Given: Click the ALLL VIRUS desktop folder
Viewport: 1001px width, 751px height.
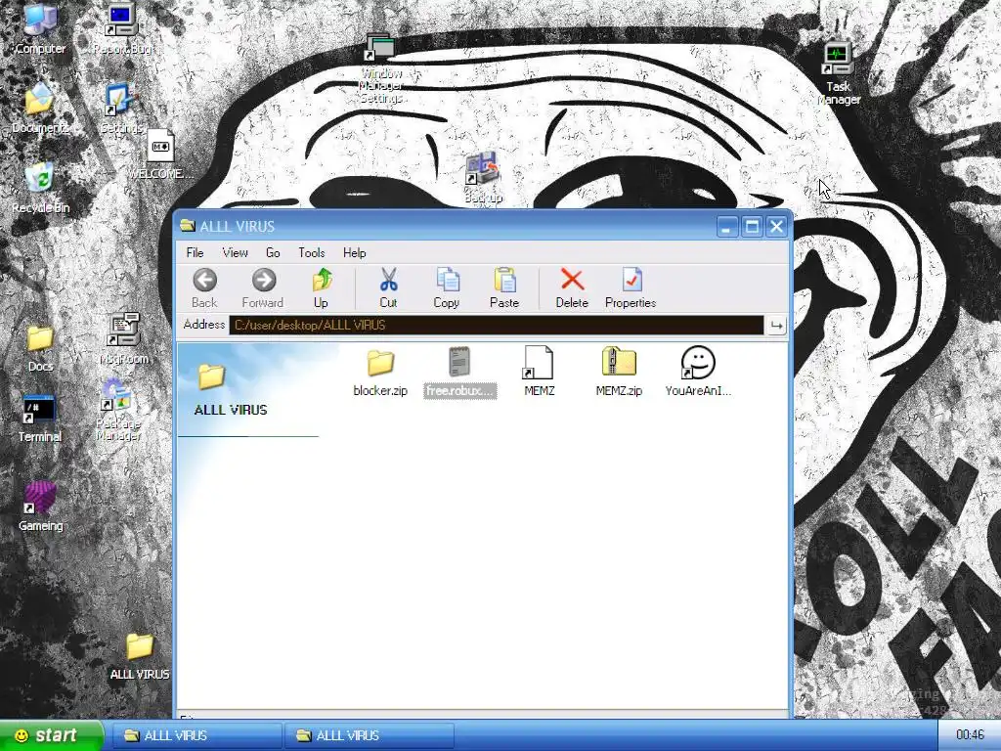Looking at the screenshot, I should [x=139, y=647].
